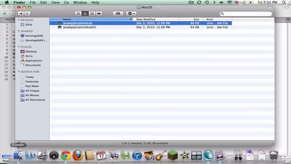Open Address Book from the Dock
The height and width of the screenshot is (164, 291).
(x=90, y=155)
